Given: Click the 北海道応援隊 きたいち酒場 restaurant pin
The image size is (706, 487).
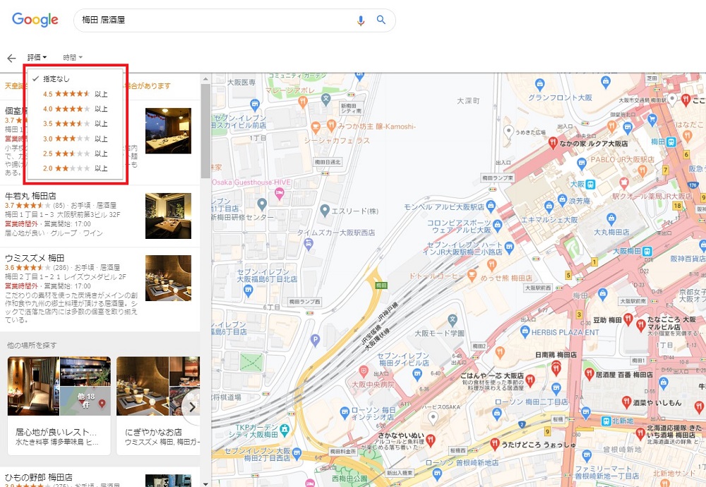Looking at the screenshot, I should 640,434.
